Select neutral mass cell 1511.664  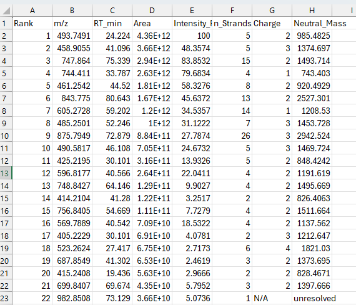(312, 211)
